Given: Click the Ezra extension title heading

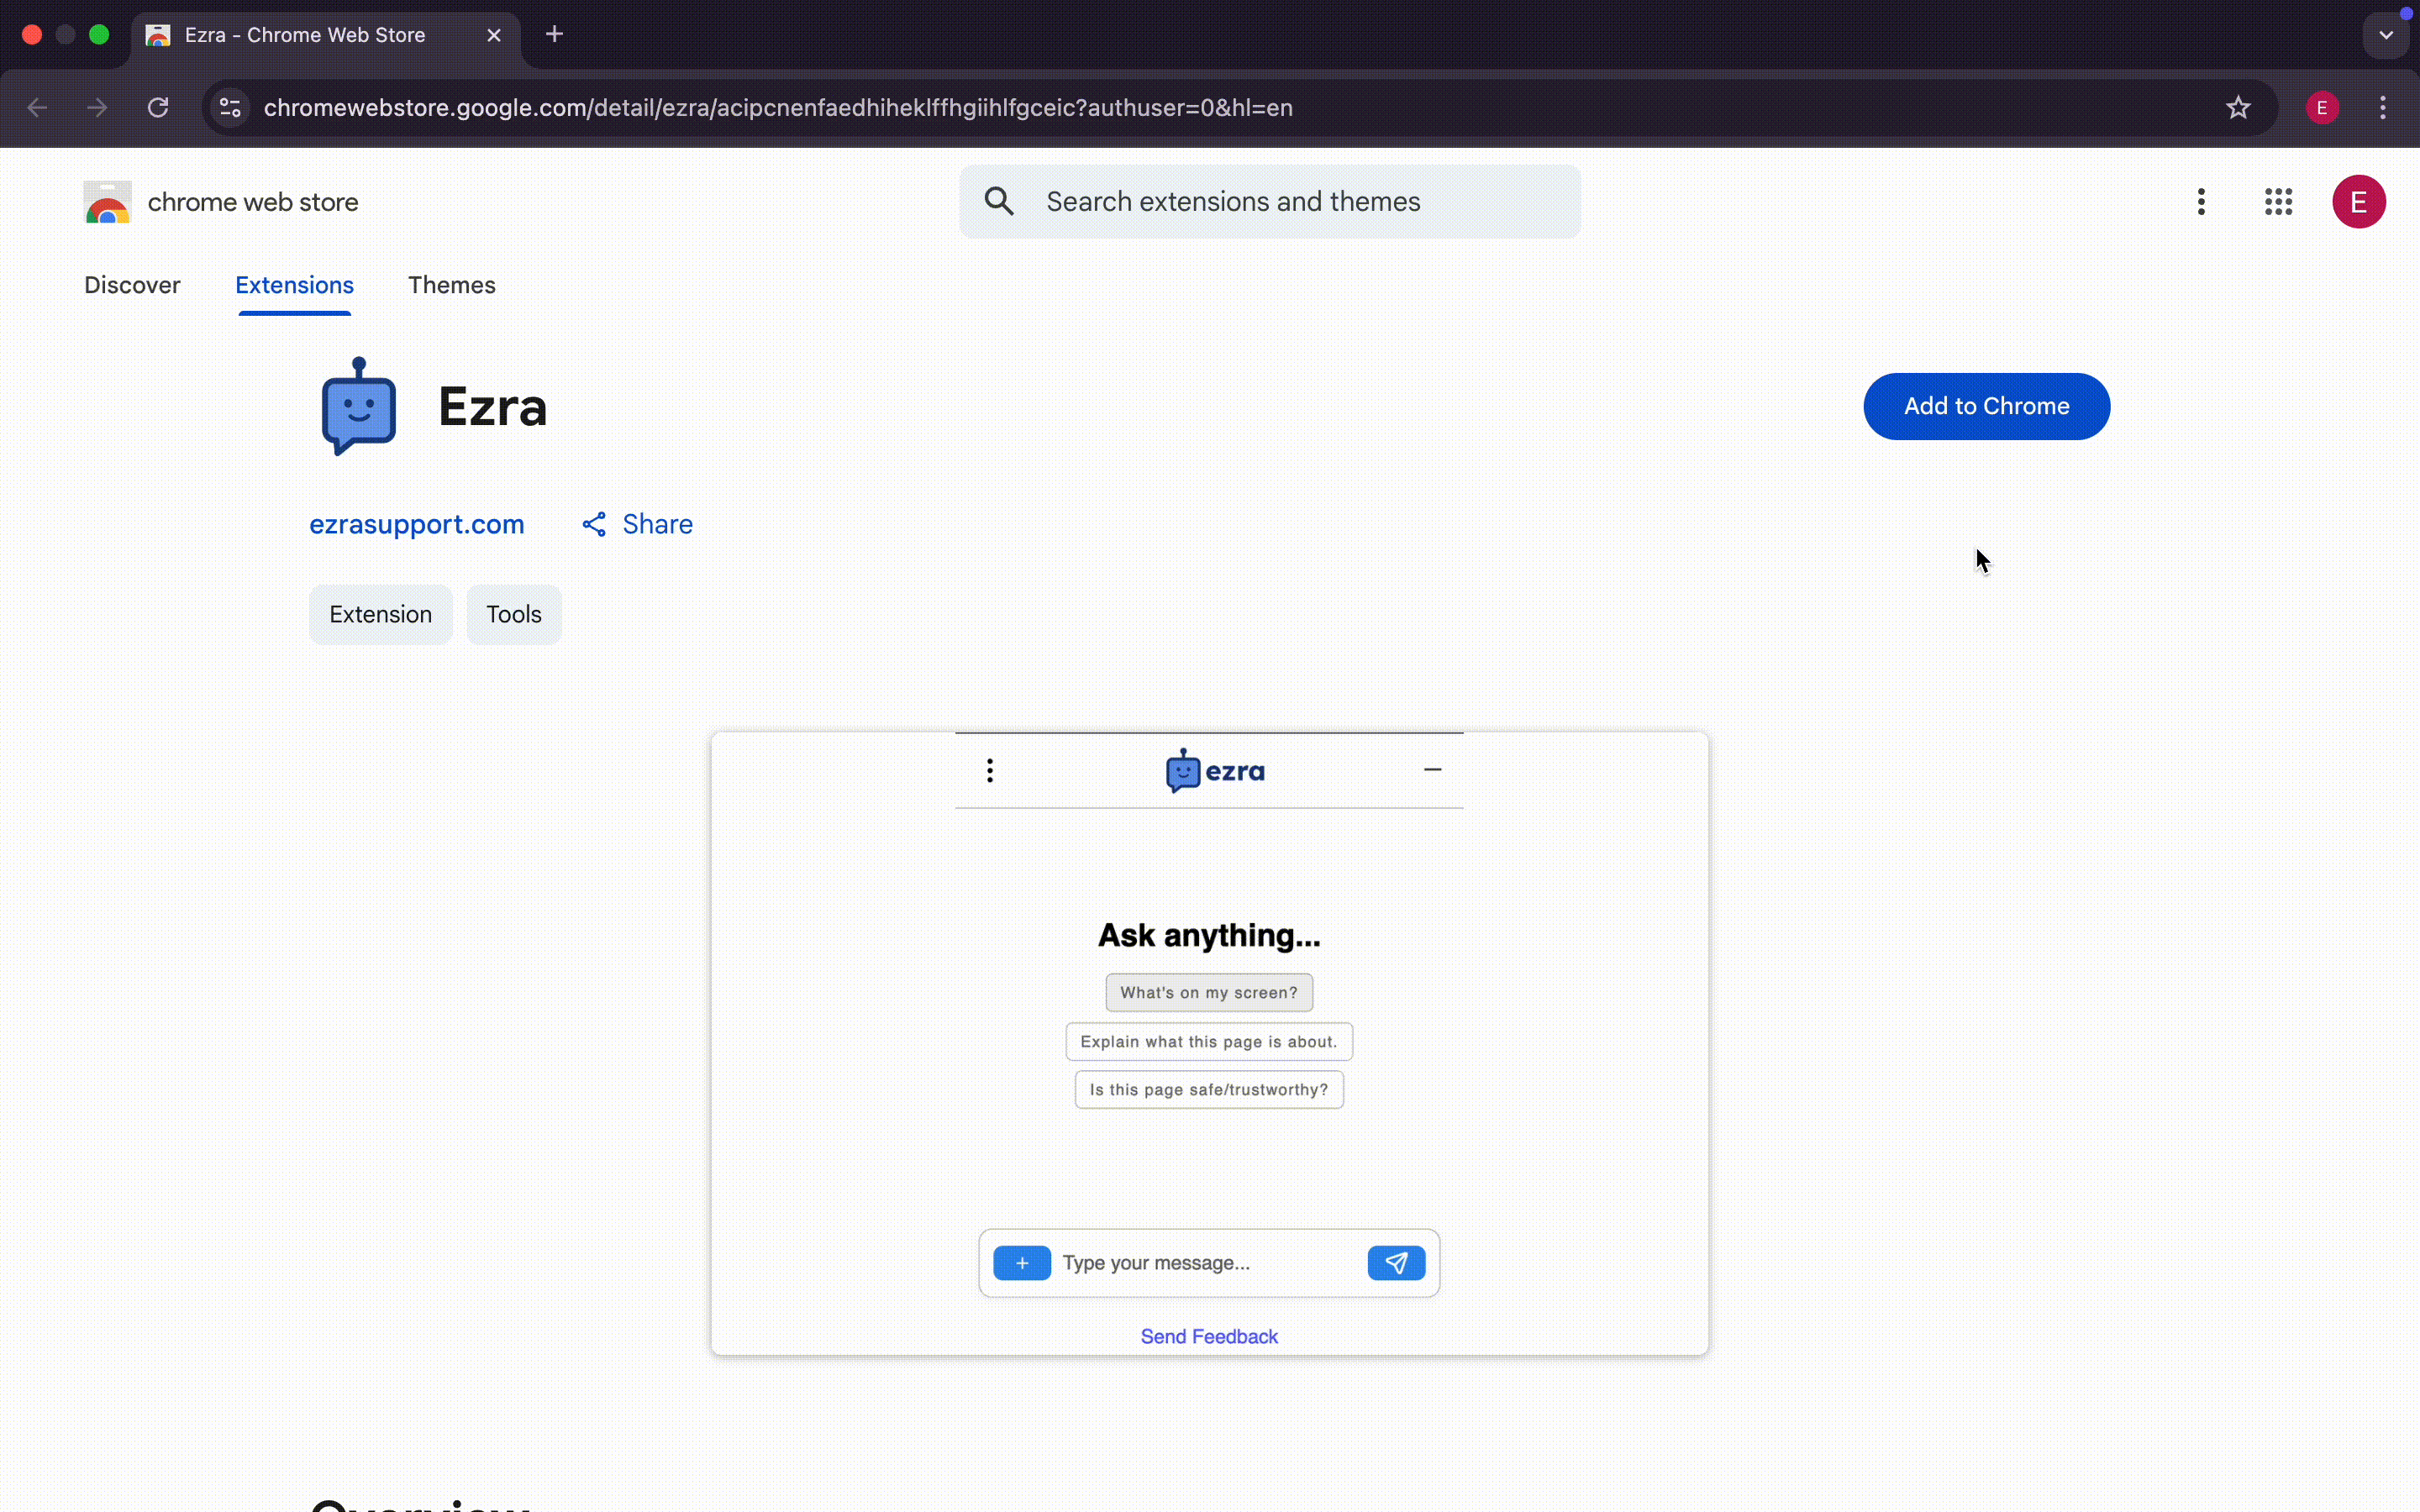Looking at the screenshot, I should pyautogui.click(x=493, y=407).
